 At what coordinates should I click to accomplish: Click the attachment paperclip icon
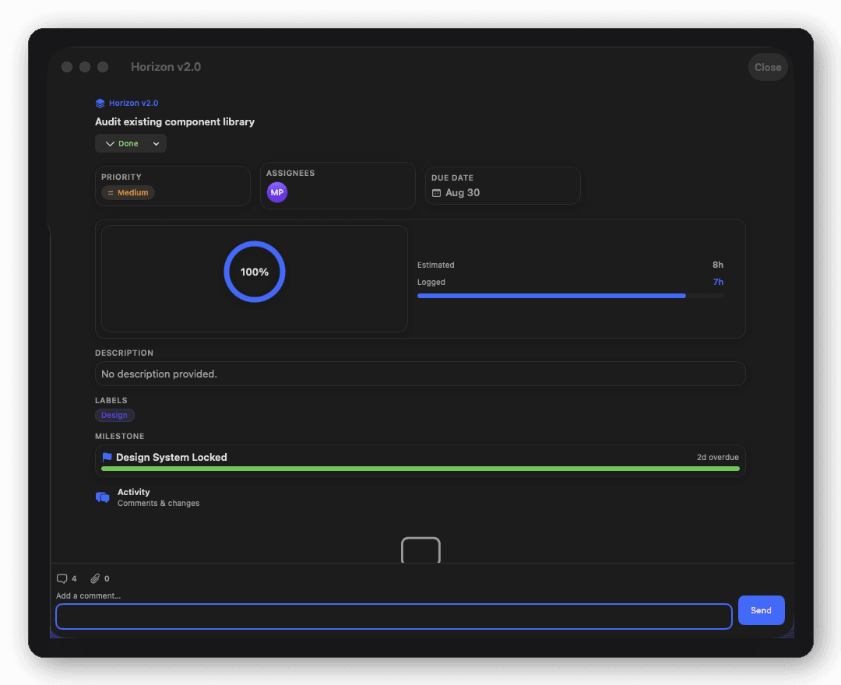point(95,579)
